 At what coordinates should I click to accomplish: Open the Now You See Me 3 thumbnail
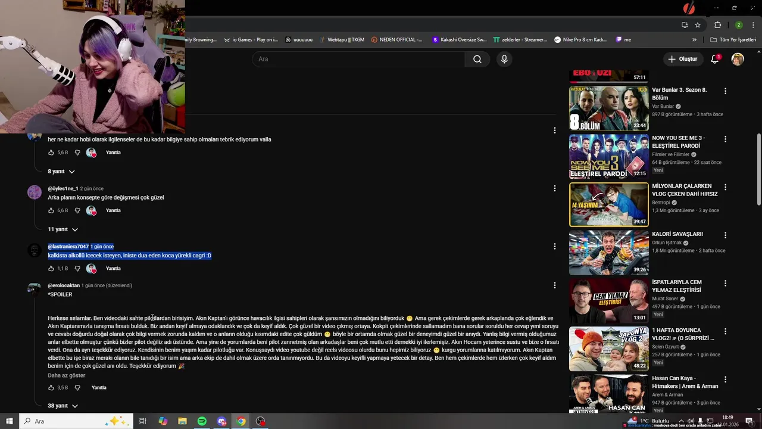coord(609,157)
